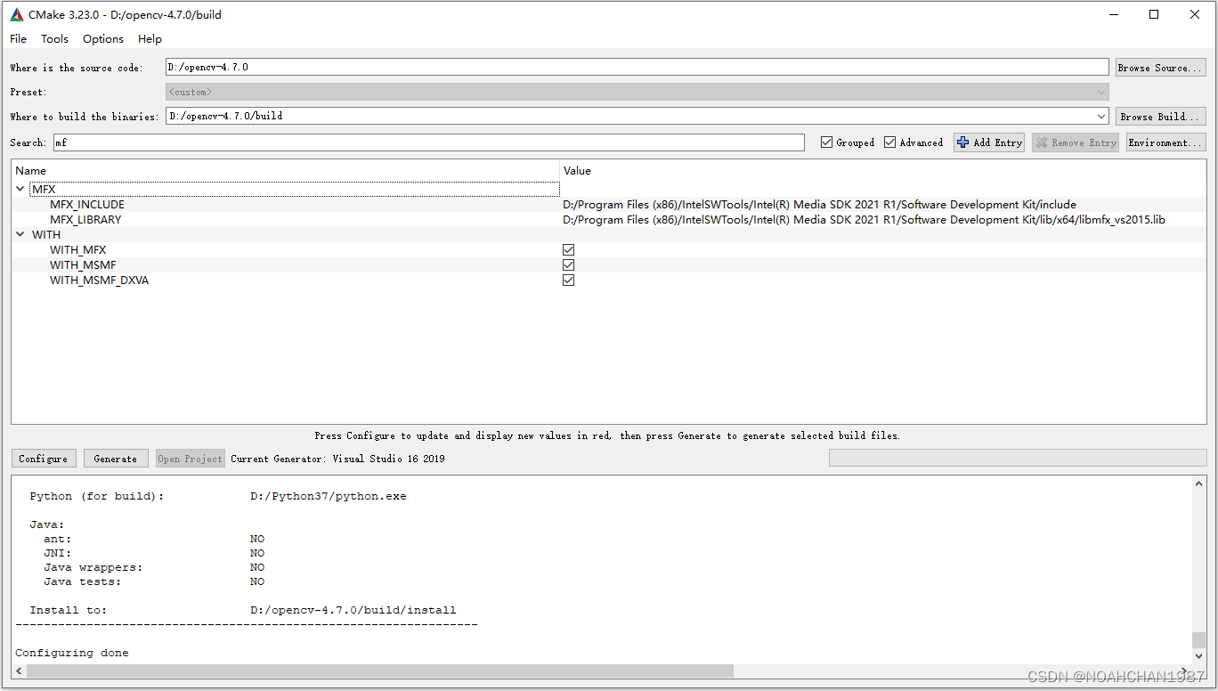
Task: Click the 'Configuring done' log line
Action: pos(72,653)
